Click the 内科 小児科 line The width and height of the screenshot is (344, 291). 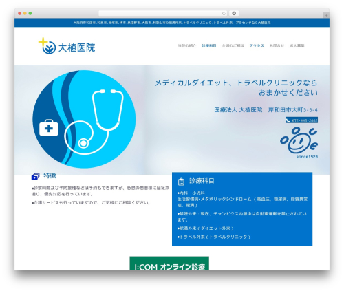pyautogui.click(x=191, y=193)
